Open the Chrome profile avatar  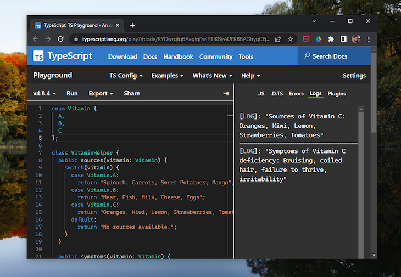pyautogui.click(x=356, y=39)
